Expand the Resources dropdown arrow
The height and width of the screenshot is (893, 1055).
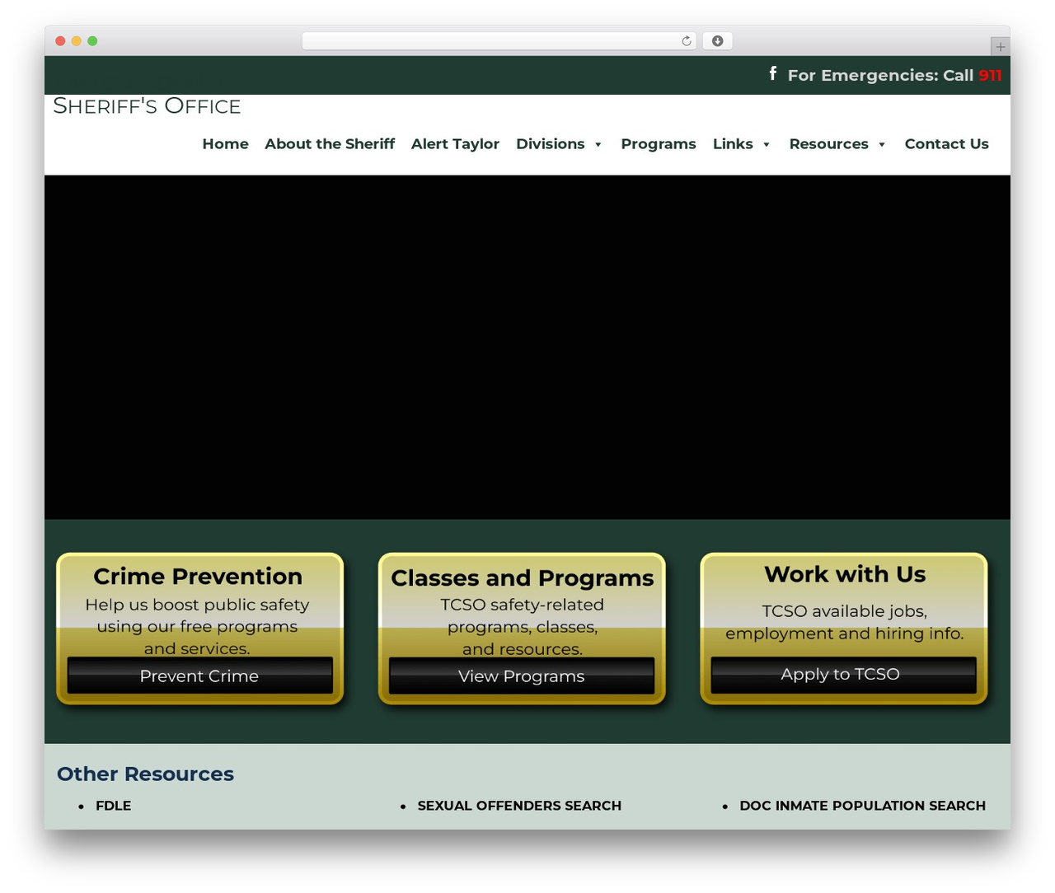point(881,145)
